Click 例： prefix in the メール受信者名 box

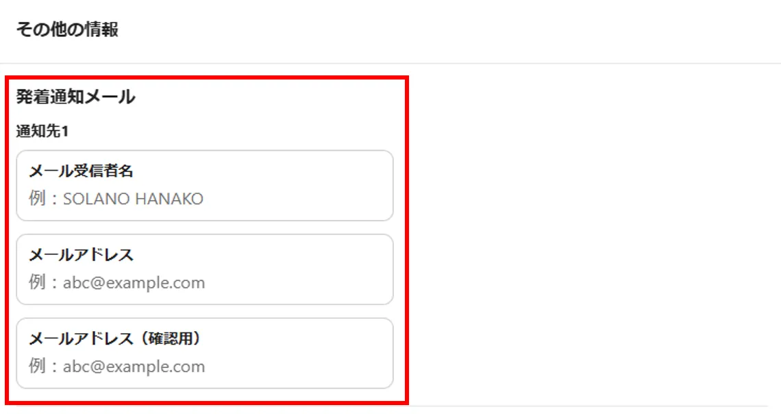(x=45, y=199)
